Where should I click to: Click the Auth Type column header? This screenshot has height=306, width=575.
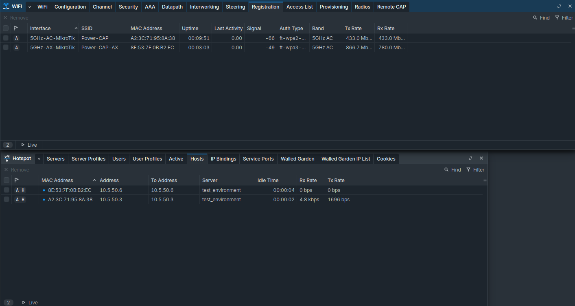[293, 28]
